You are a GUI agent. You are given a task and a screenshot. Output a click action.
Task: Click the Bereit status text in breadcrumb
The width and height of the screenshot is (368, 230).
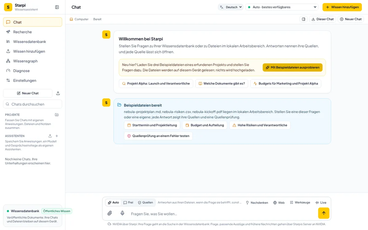97,19
